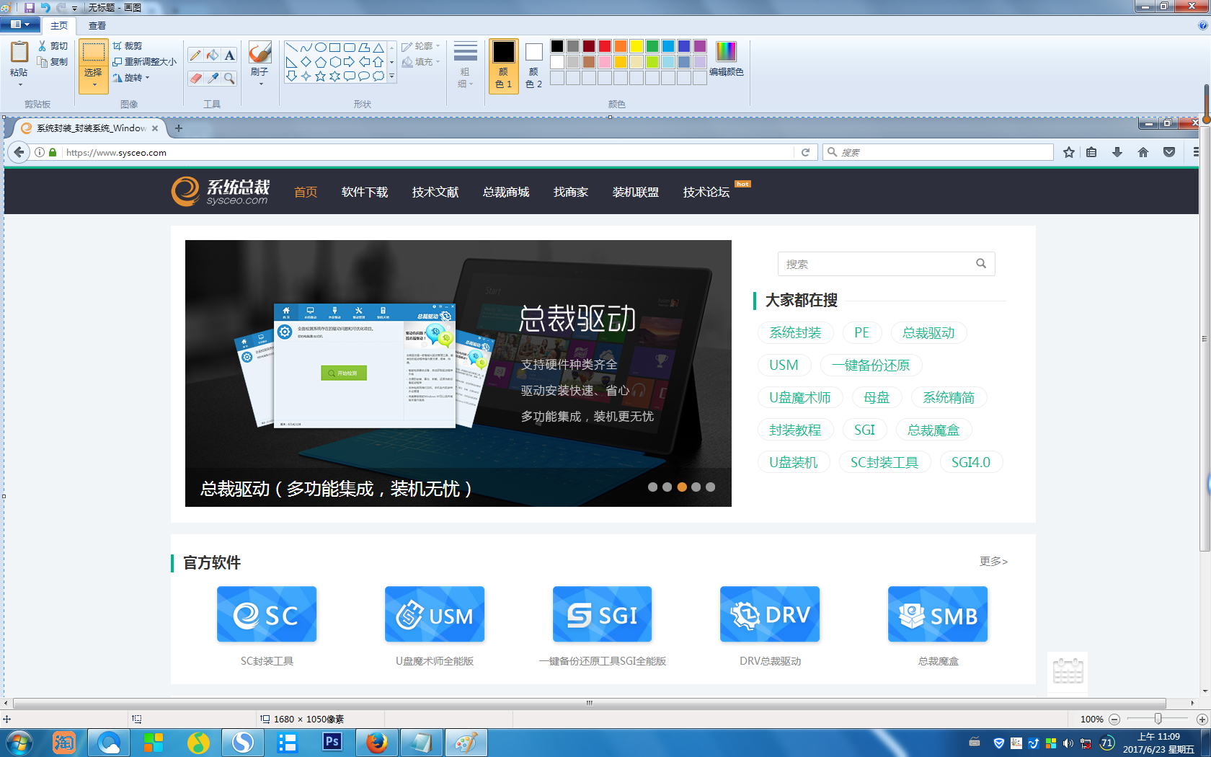Click the Windows Start button
This screenshot has height=757, width=1211.
pos(19,743)
